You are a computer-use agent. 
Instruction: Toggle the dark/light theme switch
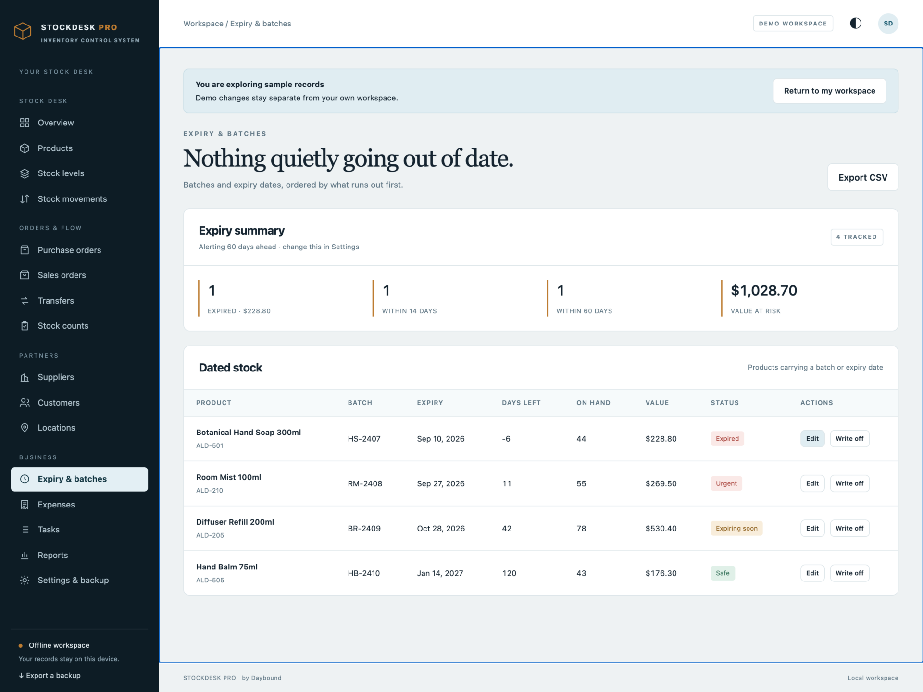[855, 24]
